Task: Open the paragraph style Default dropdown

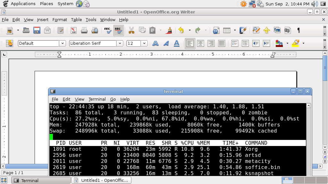Action: click(x=62, y=43)
